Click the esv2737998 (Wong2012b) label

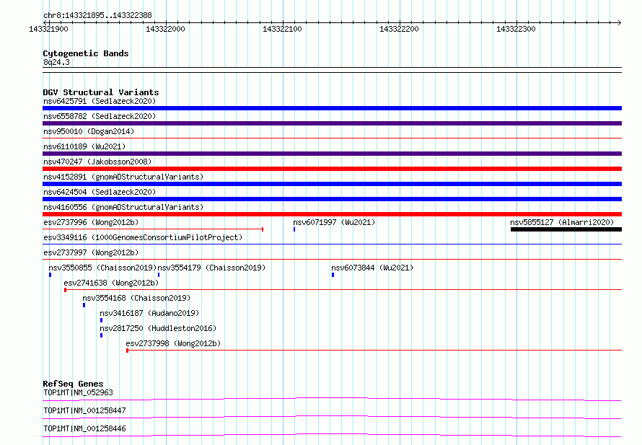(x=173, y=343)
